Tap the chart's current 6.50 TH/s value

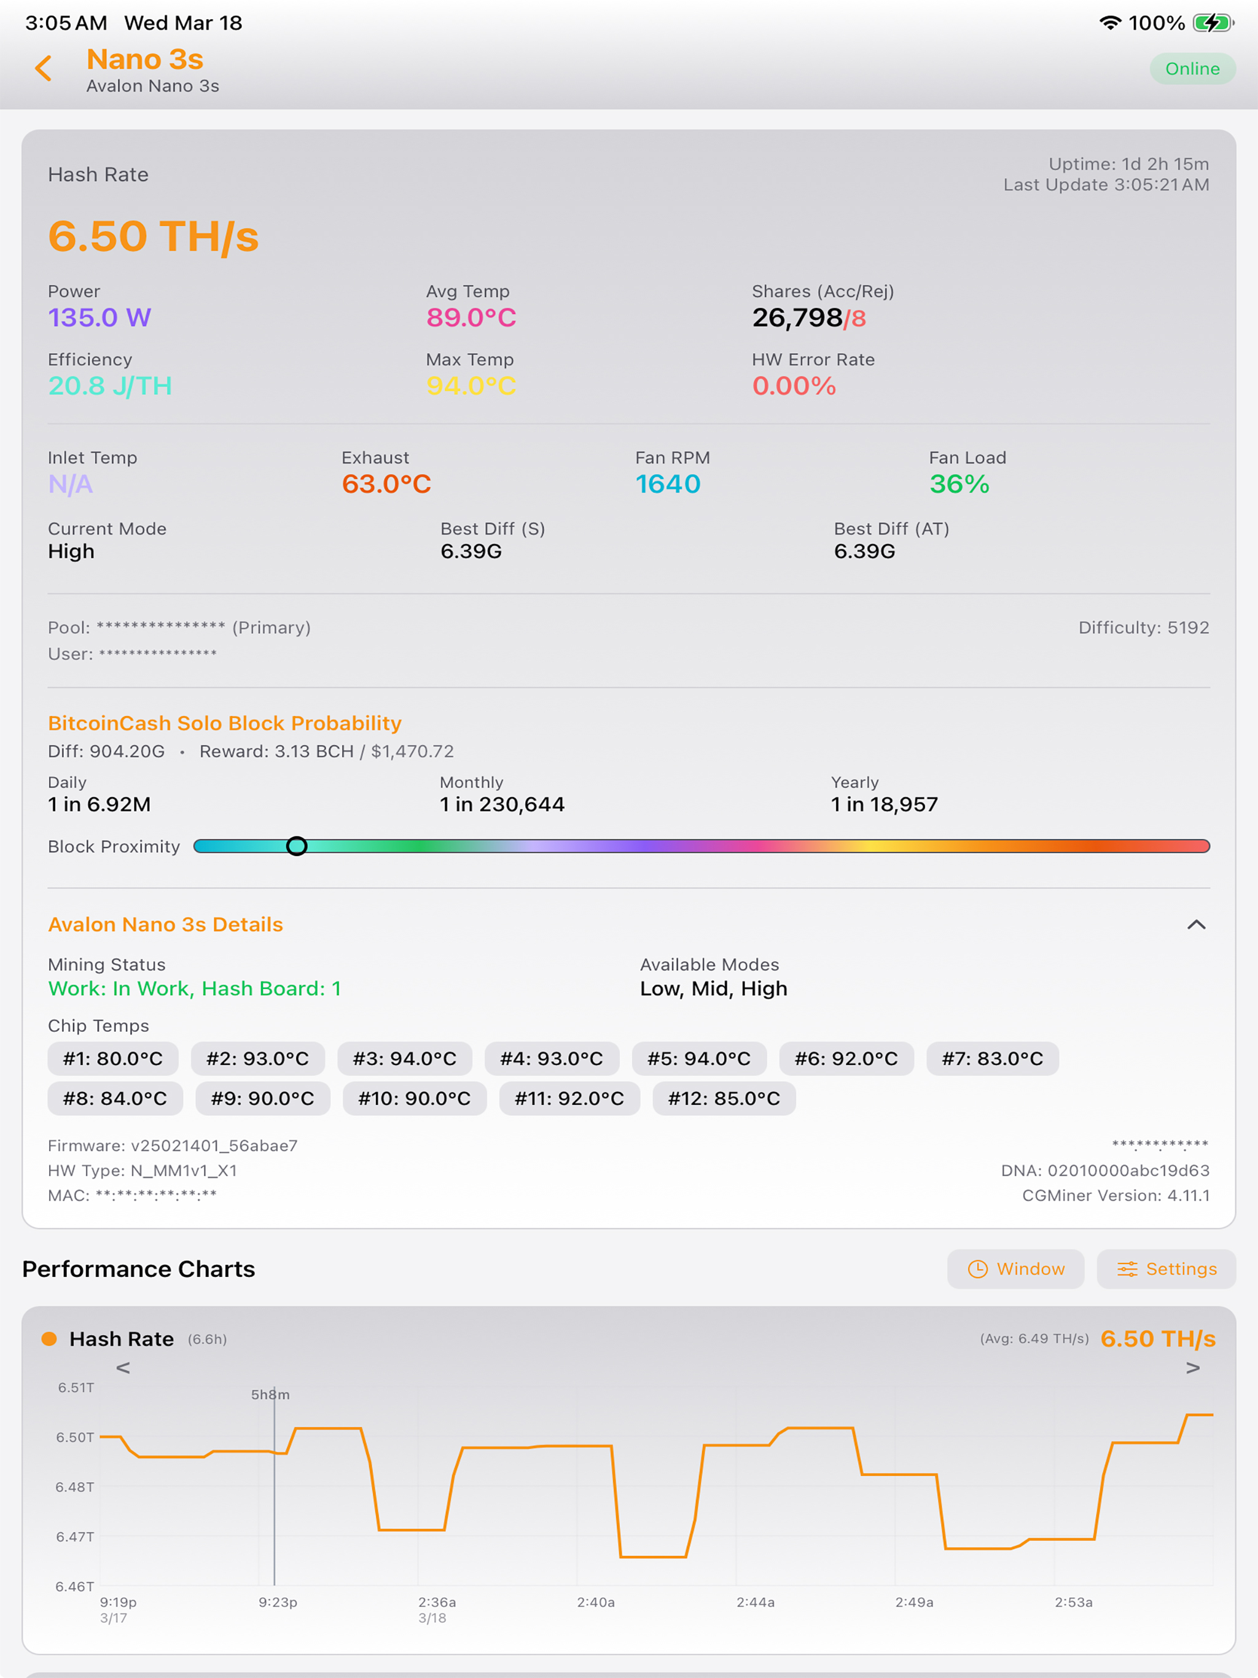pyautogui.click(x=1158, y=1338)
